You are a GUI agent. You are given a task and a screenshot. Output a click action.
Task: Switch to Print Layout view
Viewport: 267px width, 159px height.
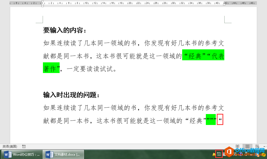click(x=247, y=147)
